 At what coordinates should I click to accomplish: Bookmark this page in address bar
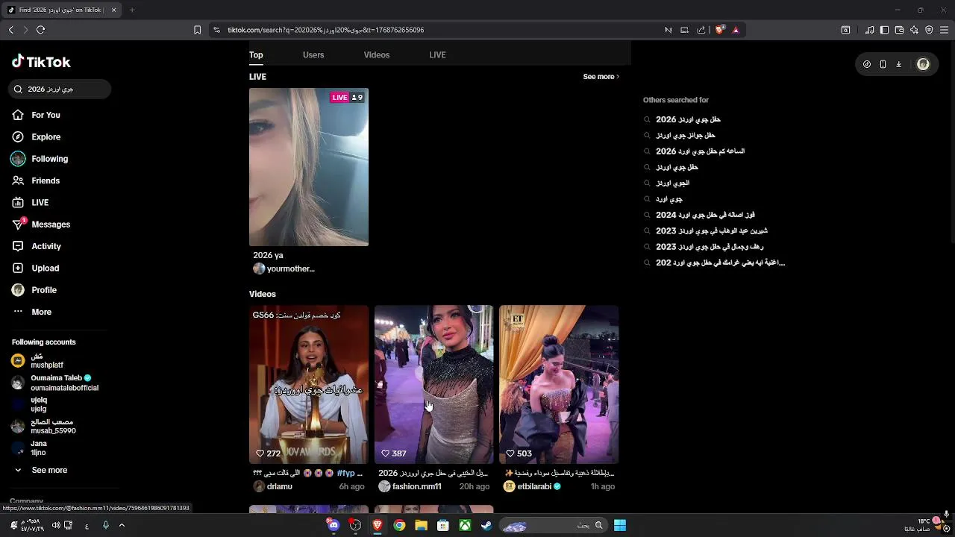[197, 30]
